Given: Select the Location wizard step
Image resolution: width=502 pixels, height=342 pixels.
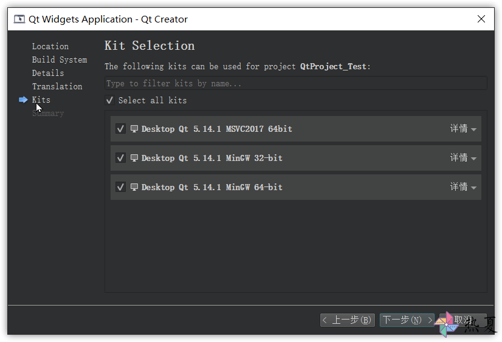Looking at the screenshot, I should click(50, 46).
